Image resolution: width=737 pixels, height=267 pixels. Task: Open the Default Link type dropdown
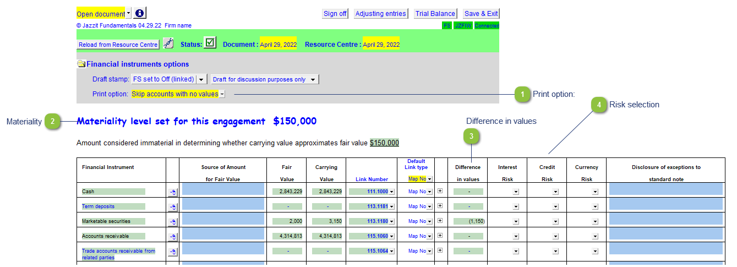[x=429, y=179]
